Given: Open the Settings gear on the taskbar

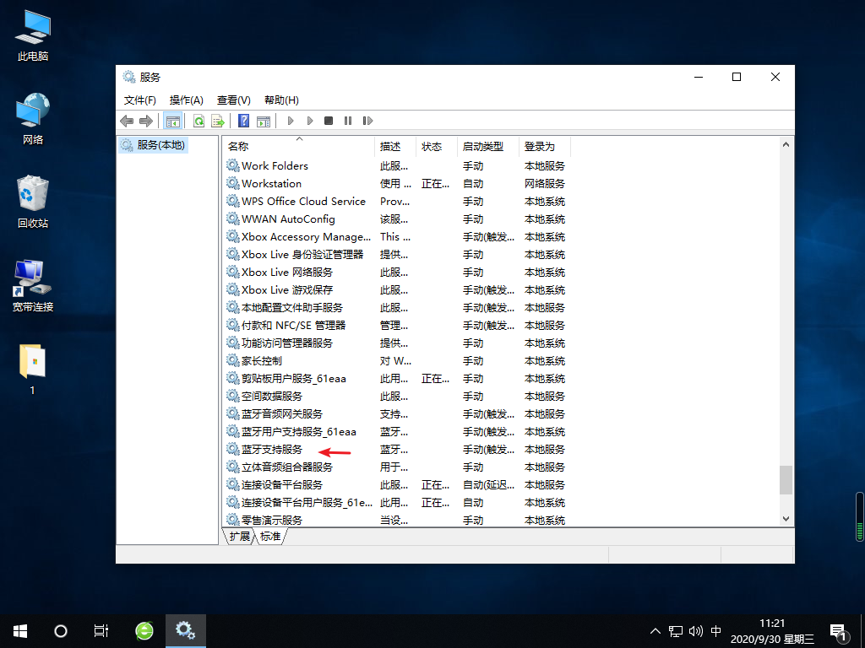Looking at the screenshot, I should point(186,630).
